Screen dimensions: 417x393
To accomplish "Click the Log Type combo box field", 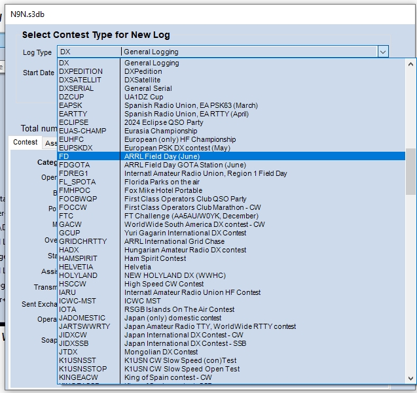I will (216, 52).
